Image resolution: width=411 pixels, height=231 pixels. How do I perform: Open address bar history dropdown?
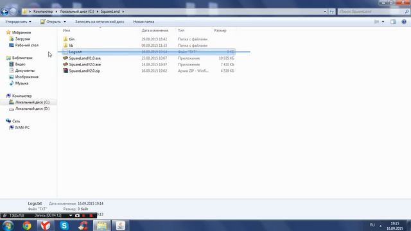tap(325, 12)
